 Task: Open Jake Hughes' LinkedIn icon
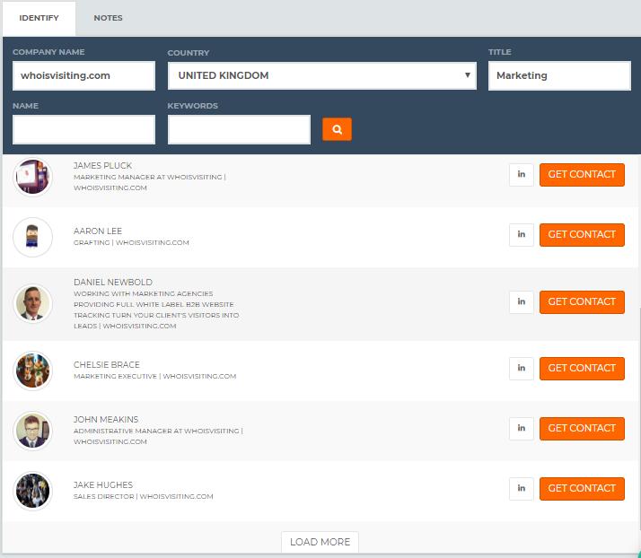pos(522,488)
